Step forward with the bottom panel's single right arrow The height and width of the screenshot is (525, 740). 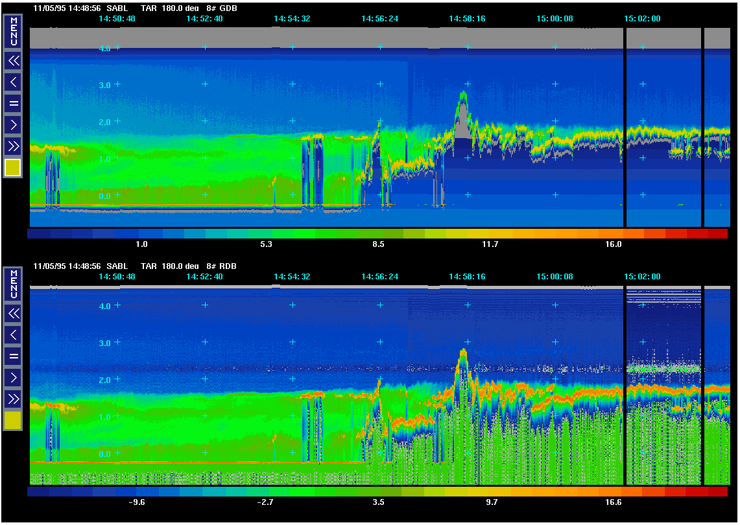(x=13, y=377)
